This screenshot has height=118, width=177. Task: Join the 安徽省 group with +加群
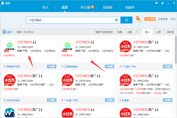pyautogui.click(x=168, y=100)
